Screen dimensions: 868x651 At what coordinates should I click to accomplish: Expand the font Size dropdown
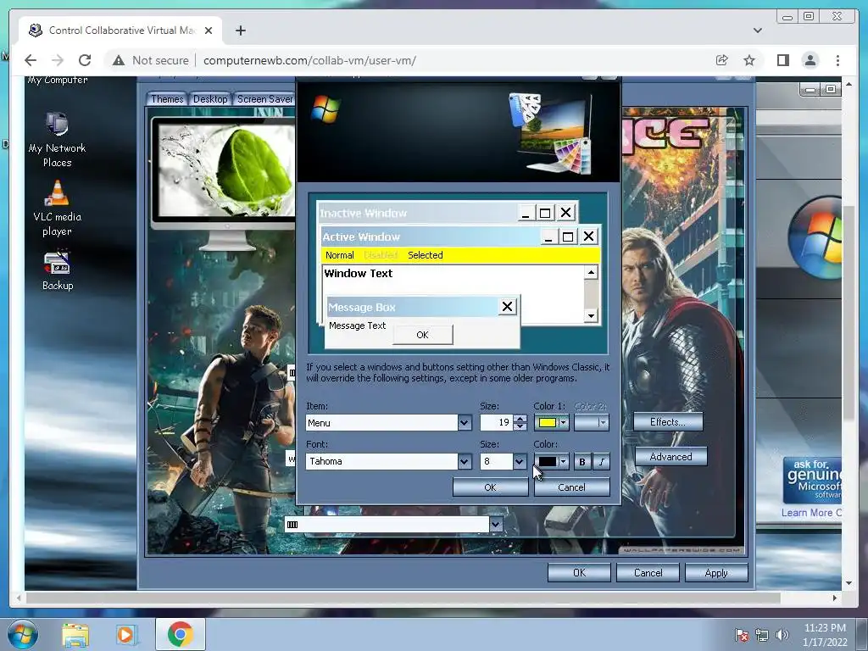[520, 461]
